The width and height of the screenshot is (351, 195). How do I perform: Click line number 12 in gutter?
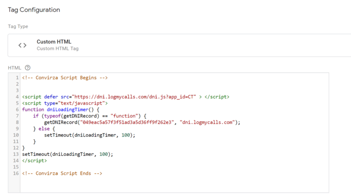tap(16, 148)
